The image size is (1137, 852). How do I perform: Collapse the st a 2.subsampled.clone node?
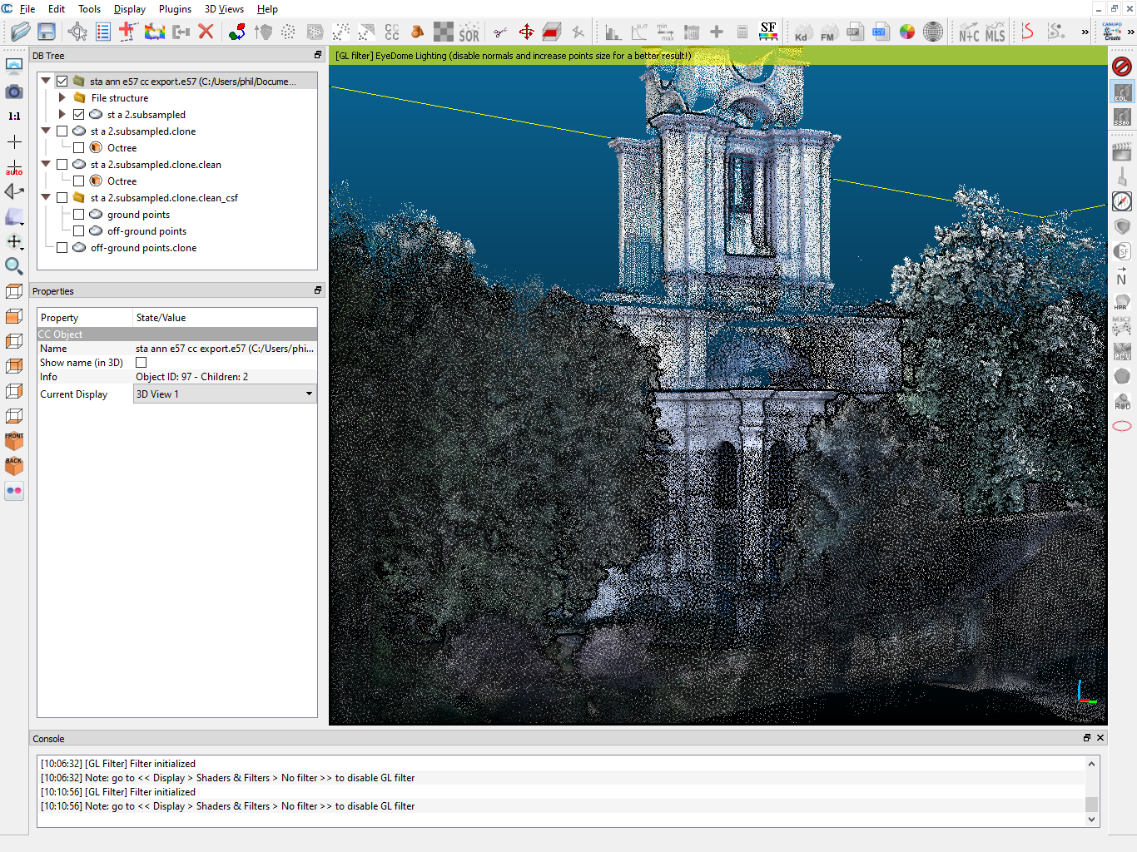(x=46, y=131)
